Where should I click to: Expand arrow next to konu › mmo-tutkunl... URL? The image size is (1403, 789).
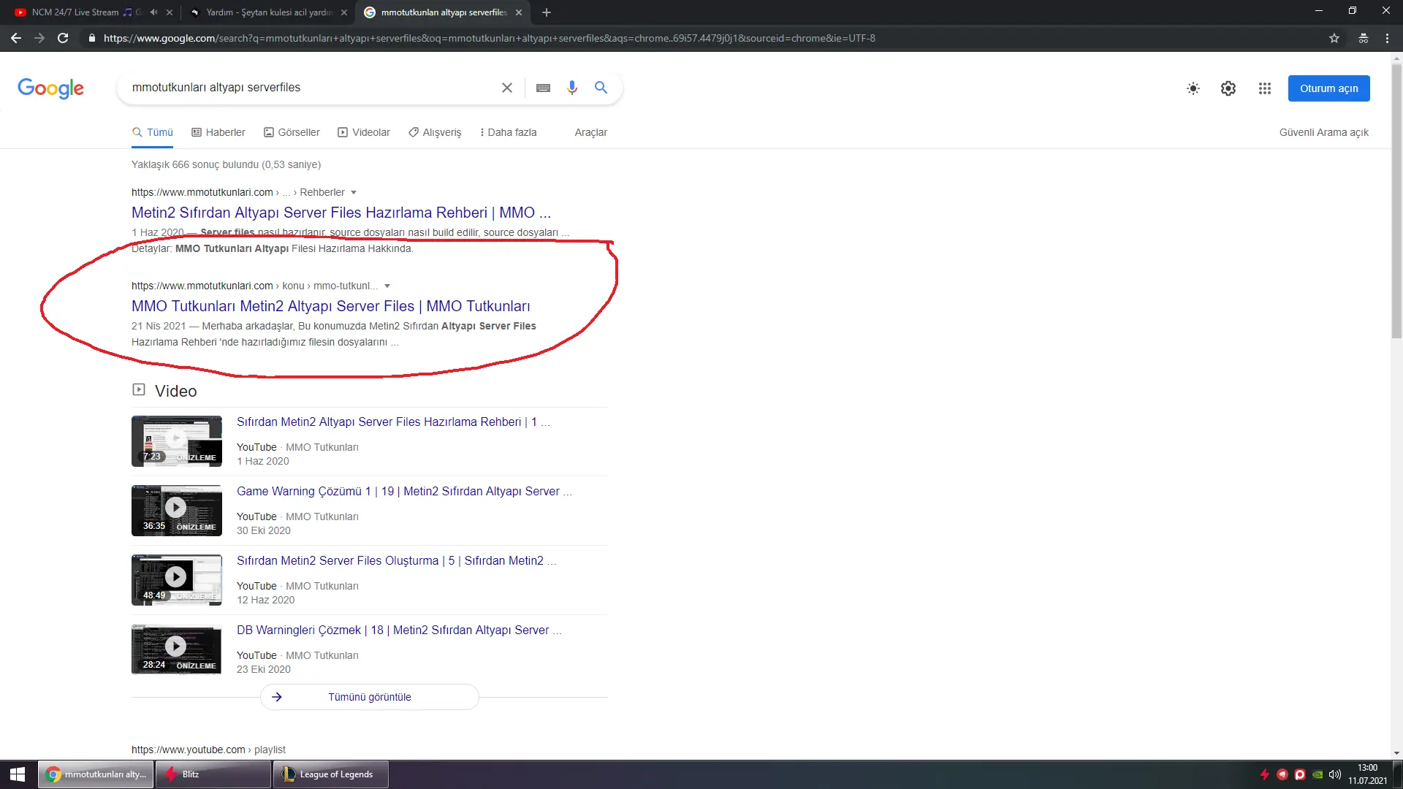click(387, 286)
